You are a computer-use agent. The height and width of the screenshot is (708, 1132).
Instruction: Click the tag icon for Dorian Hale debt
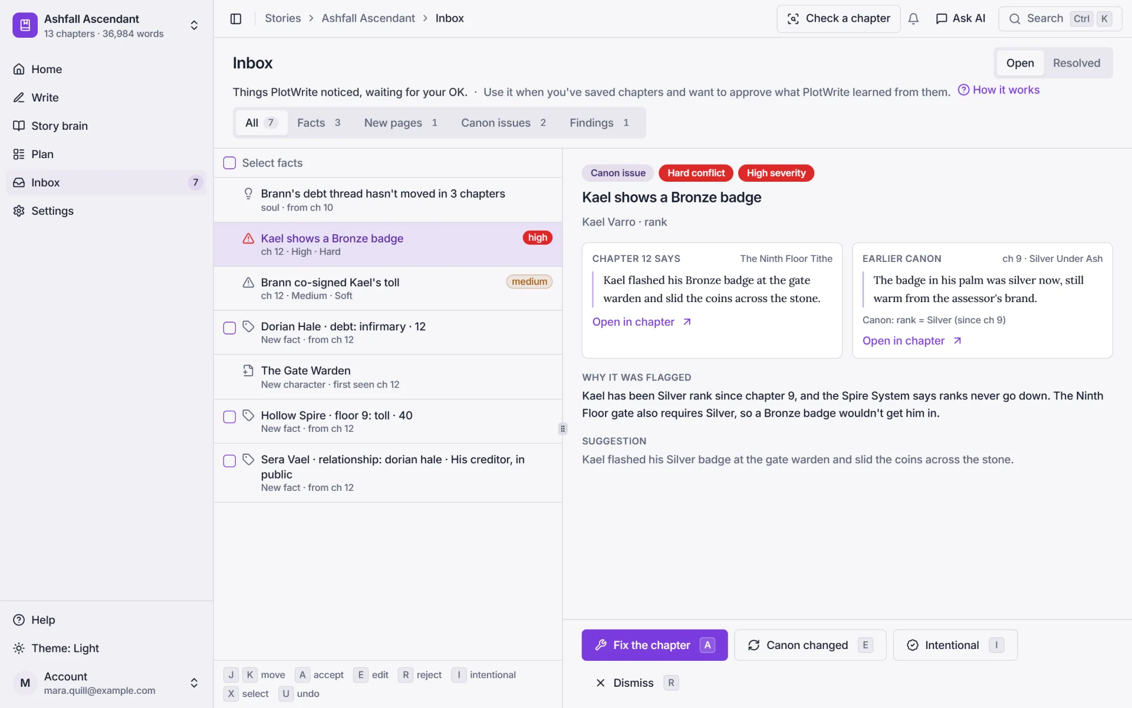pos(248,326)
